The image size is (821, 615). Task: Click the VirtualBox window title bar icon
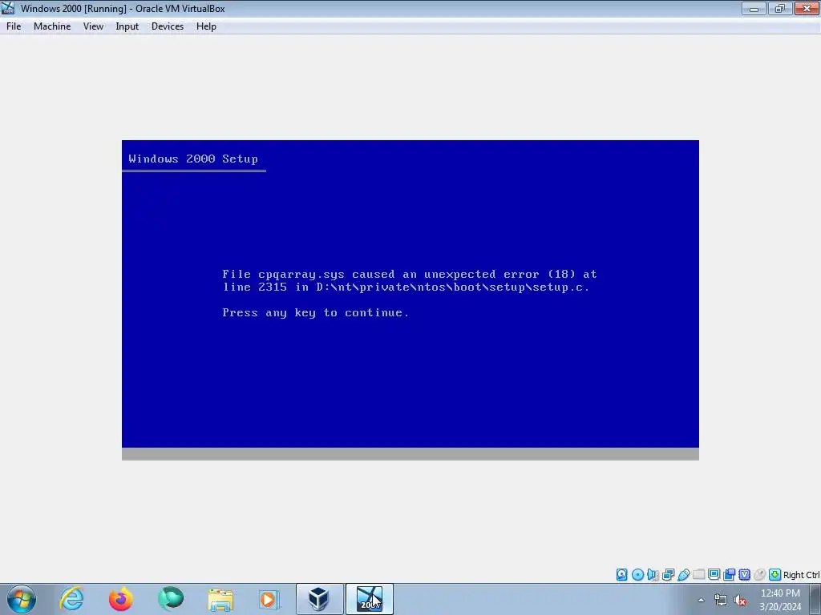(x=8, y=8)
